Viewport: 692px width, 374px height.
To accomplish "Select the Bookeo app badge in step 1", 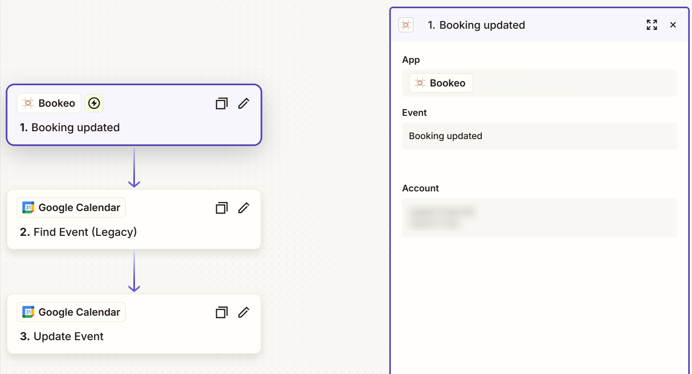I will tap(49, 103).
